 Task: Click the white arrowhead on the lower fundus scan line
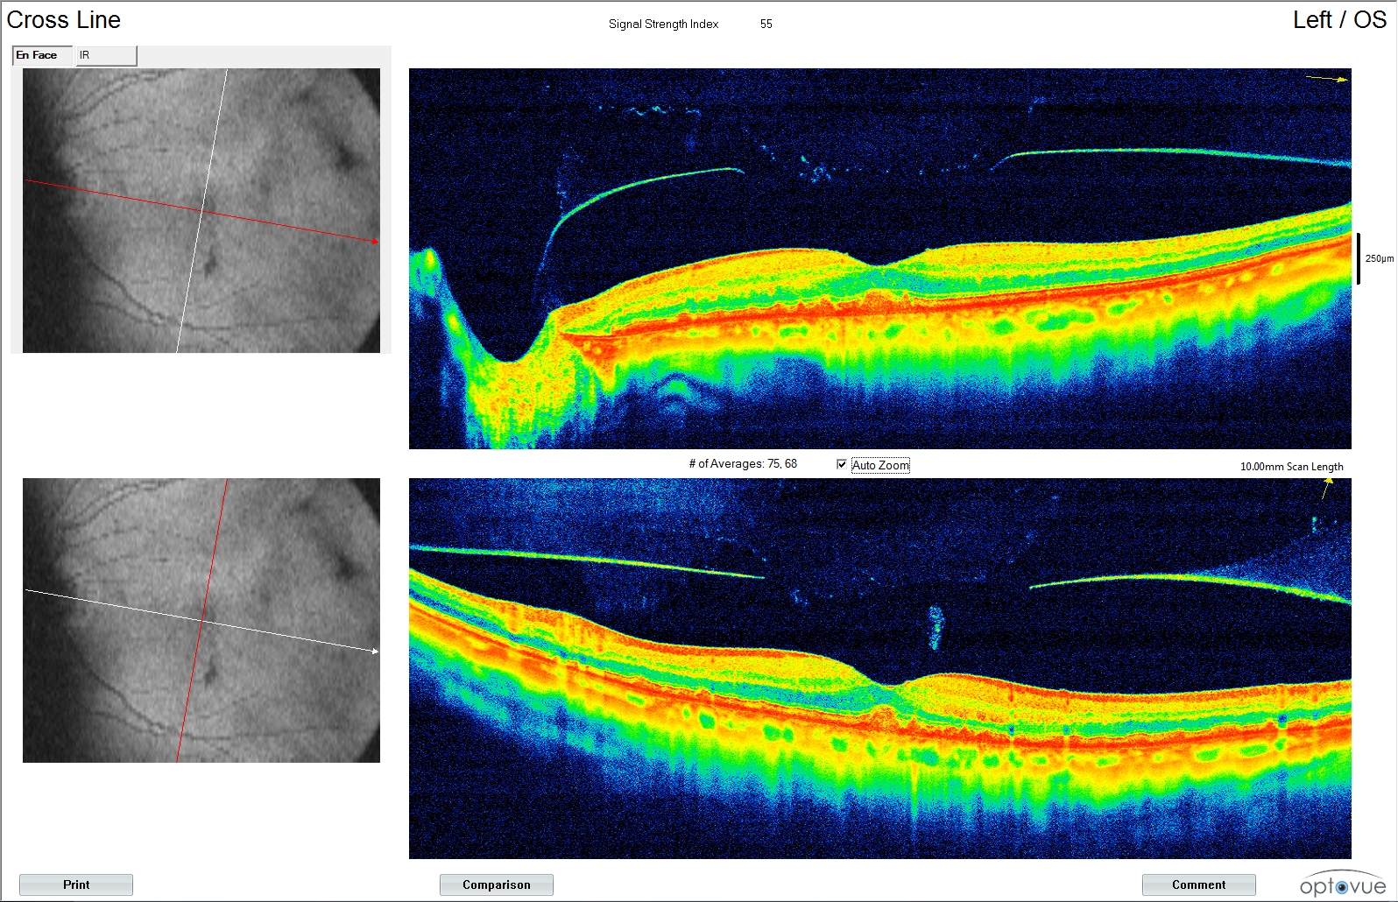pos(375,651)
